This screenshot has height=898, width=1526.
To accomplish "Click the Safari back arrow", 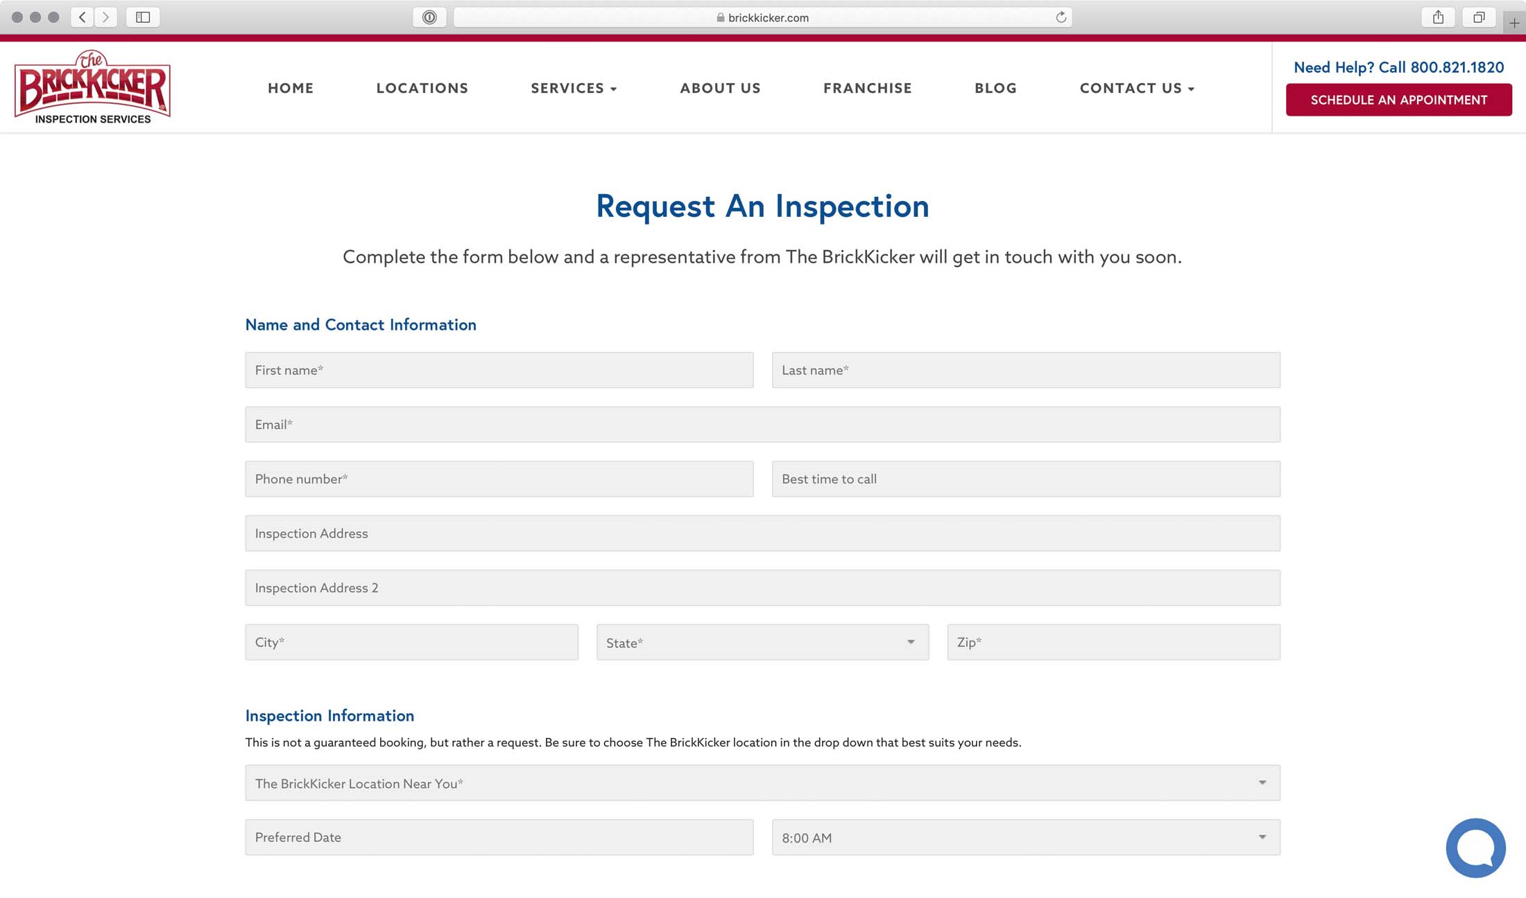I will tap(83, 17).
